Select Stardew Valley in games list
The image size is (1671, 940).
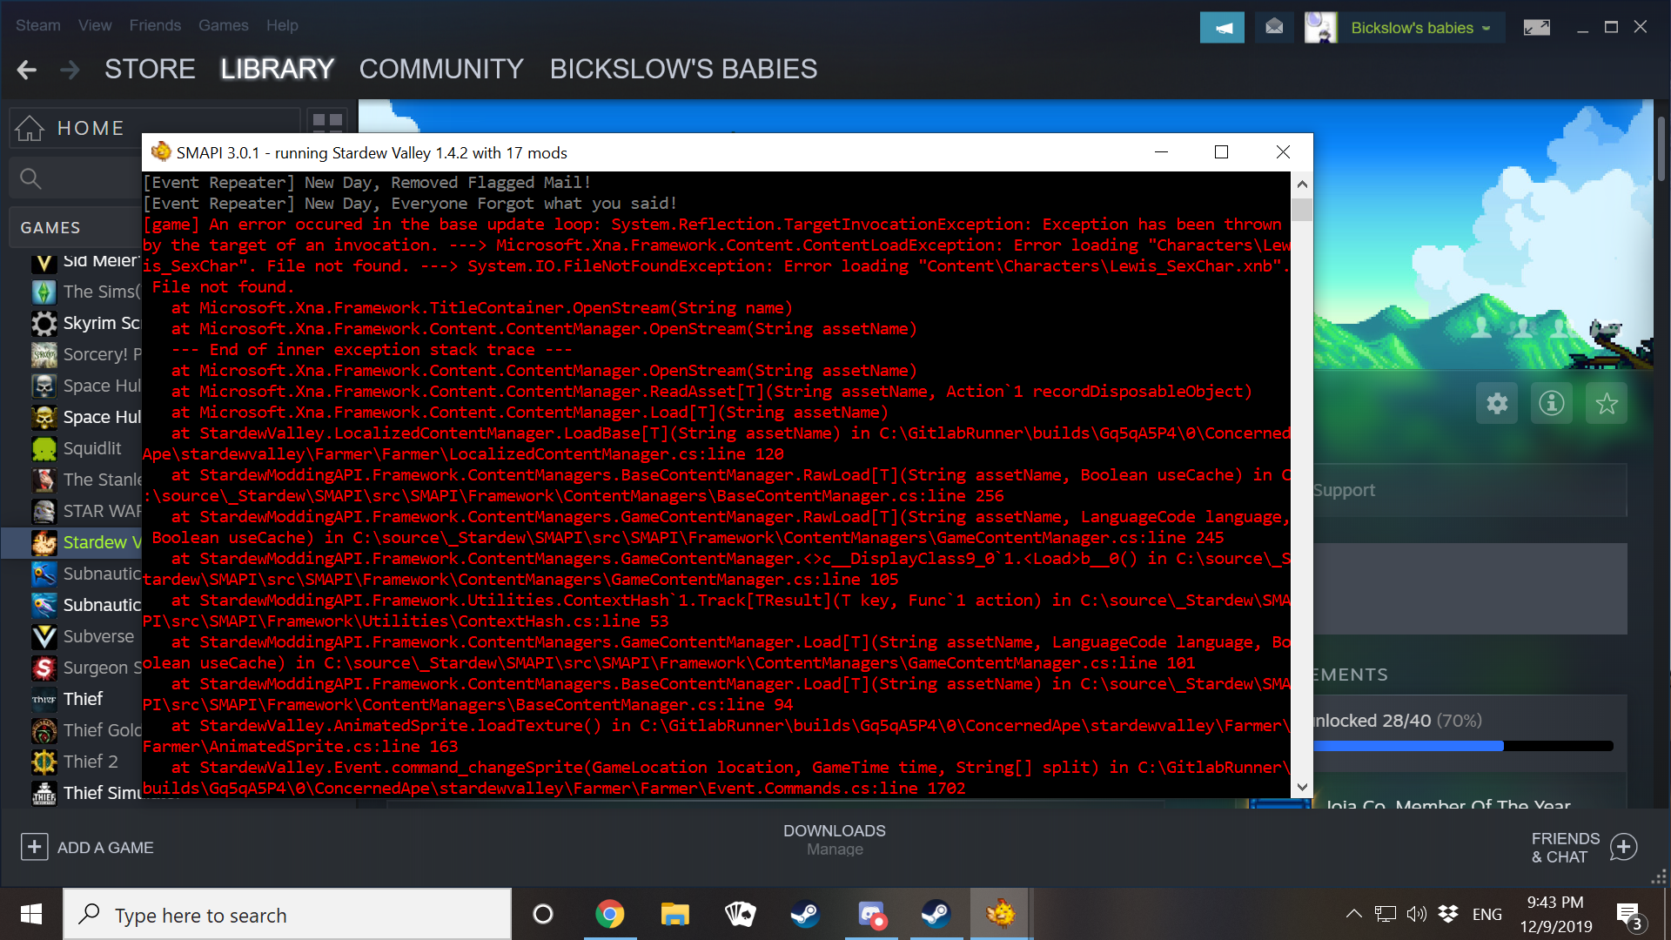tap(71, 543)
